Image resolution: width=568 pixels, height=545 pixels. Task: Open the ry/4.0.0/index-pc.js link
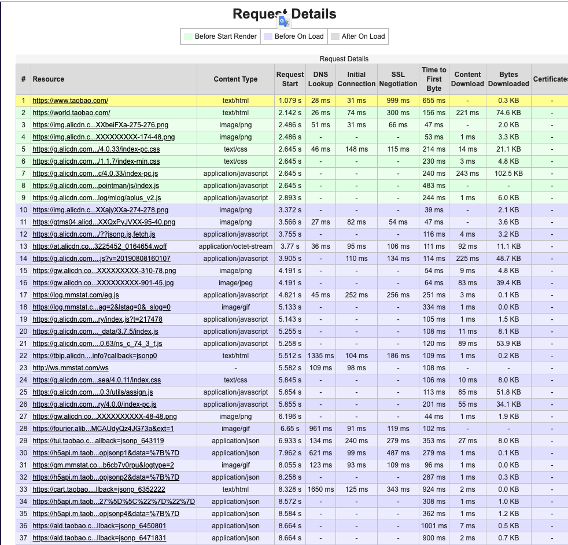(94, 404)
